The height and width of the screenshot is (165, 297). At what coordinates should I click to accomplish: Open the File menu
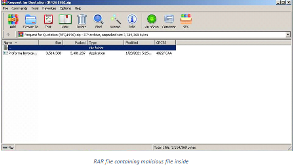[6, 8]
